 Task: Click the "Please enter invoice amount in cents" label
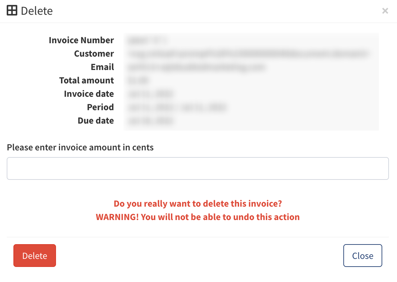(x=80, y=147)
